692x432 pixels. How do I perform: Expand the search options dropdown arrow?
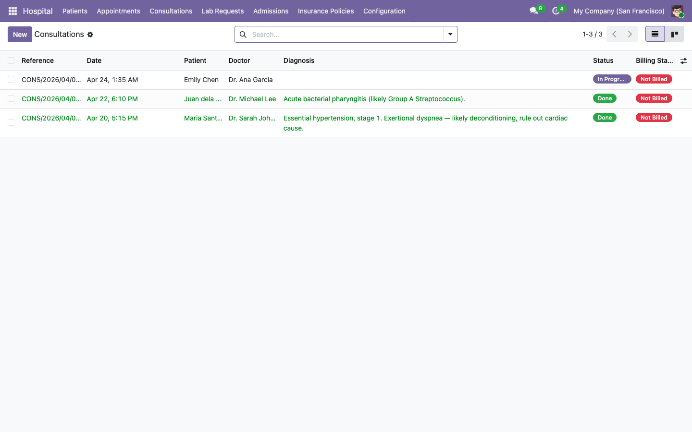(450, 35)
